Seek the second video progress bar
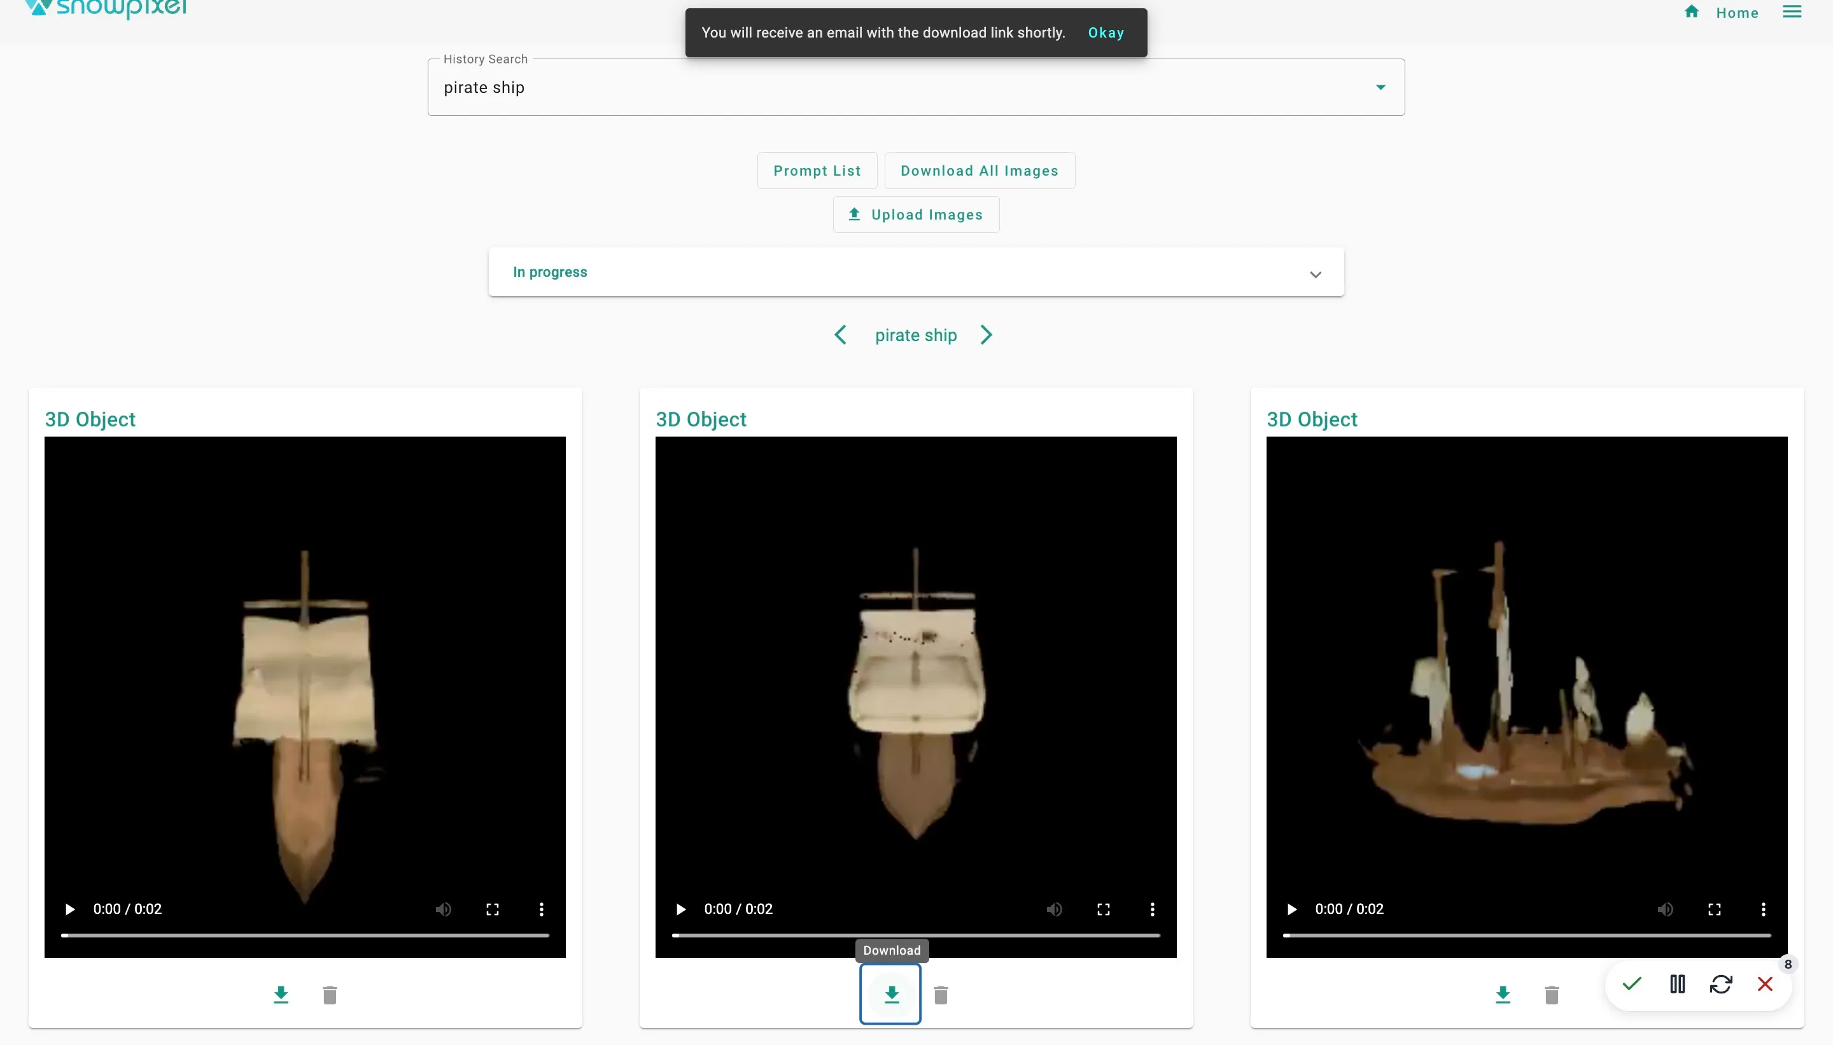1833x1045 pixels. point(916,935)
